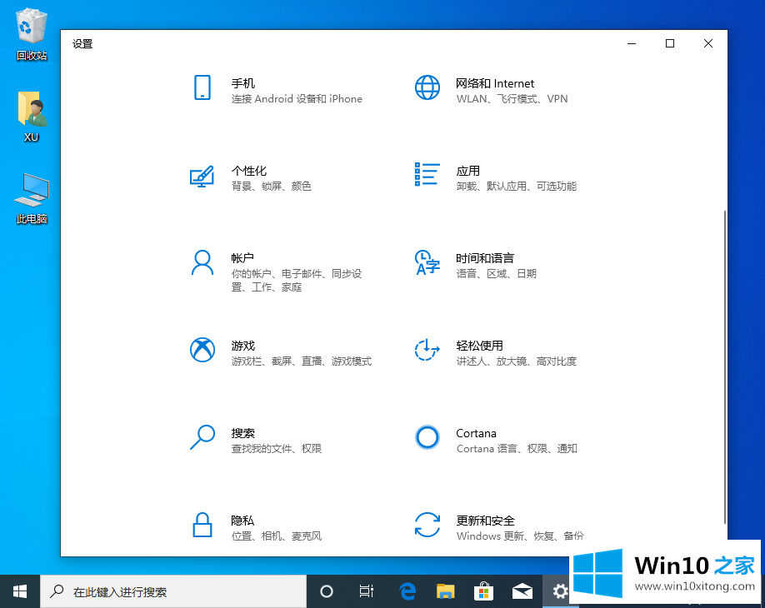Open the 搜索 magnifier icon in Settings

(202, 437)
